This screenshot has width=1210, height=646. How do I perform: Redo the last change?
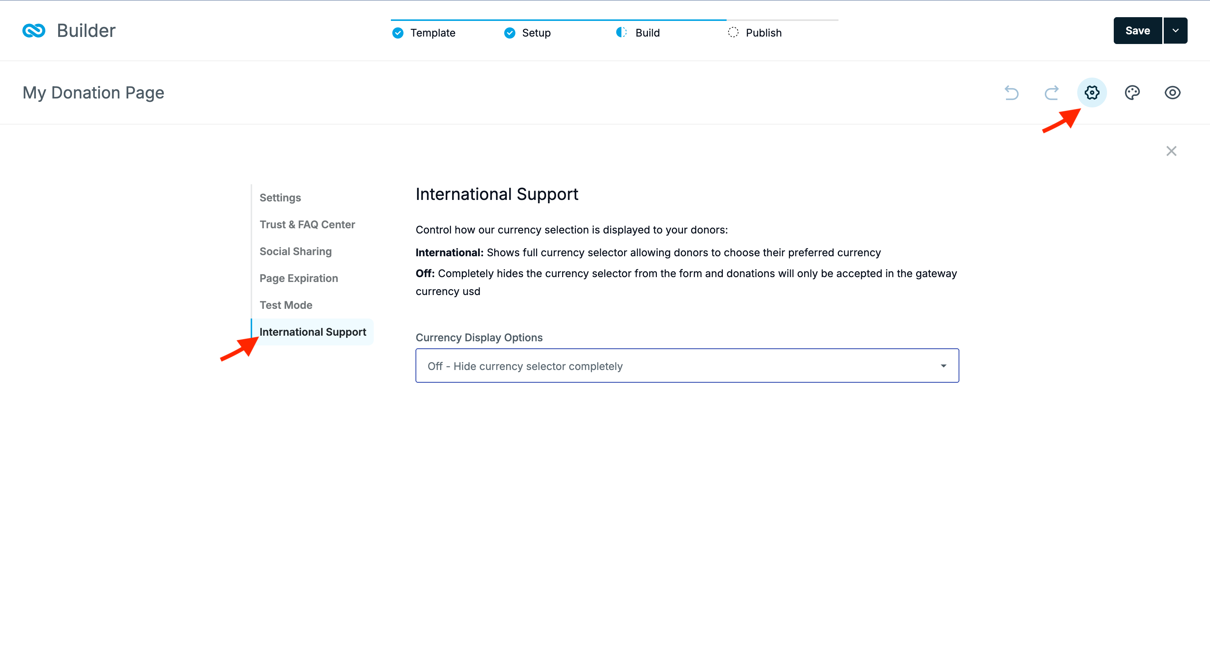[x=1052, y=92]
